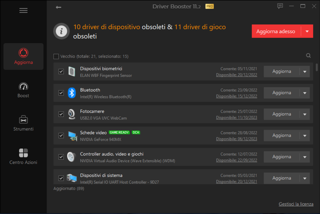Click the GAME READY badge
Image resolution: width=320 pixels, height=214 pixels.
click(119, 132)
